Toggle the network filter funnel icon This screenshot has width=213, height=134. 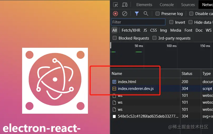click(x=137, y=14)
